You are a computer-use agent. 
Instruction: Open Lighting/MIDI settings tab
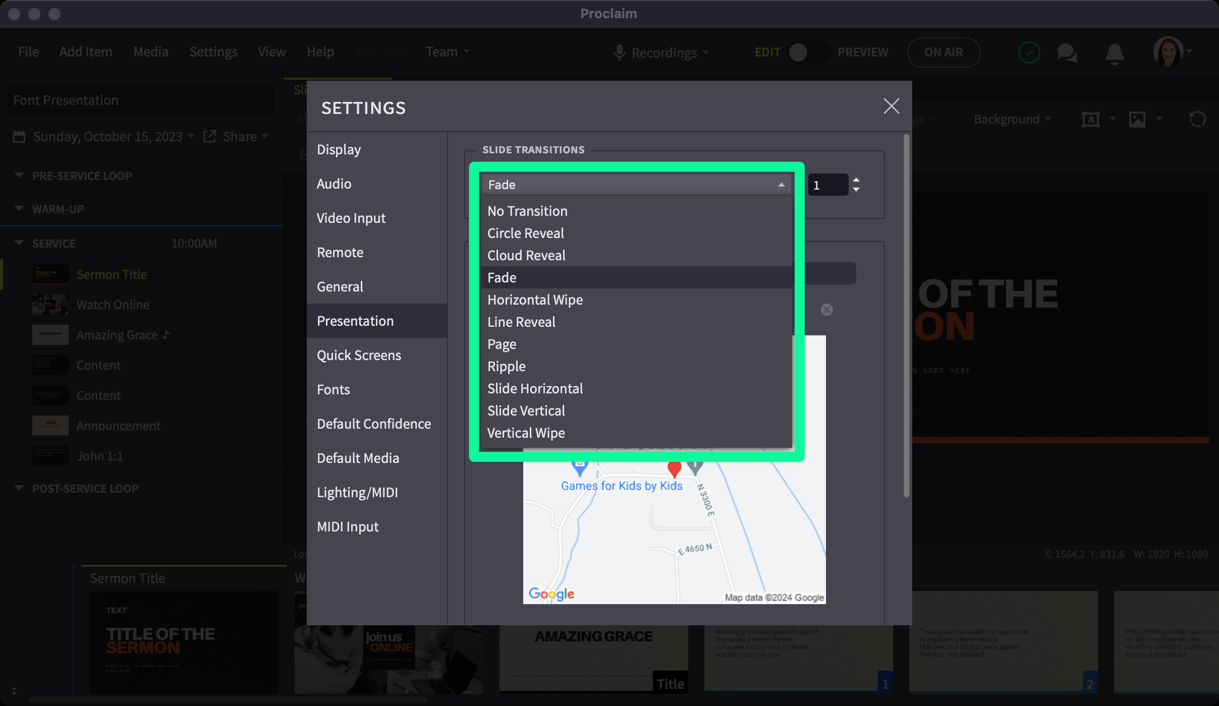tap(377, 492)
